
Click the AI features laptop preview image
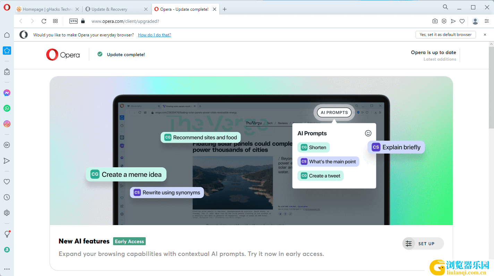point(251,151)
